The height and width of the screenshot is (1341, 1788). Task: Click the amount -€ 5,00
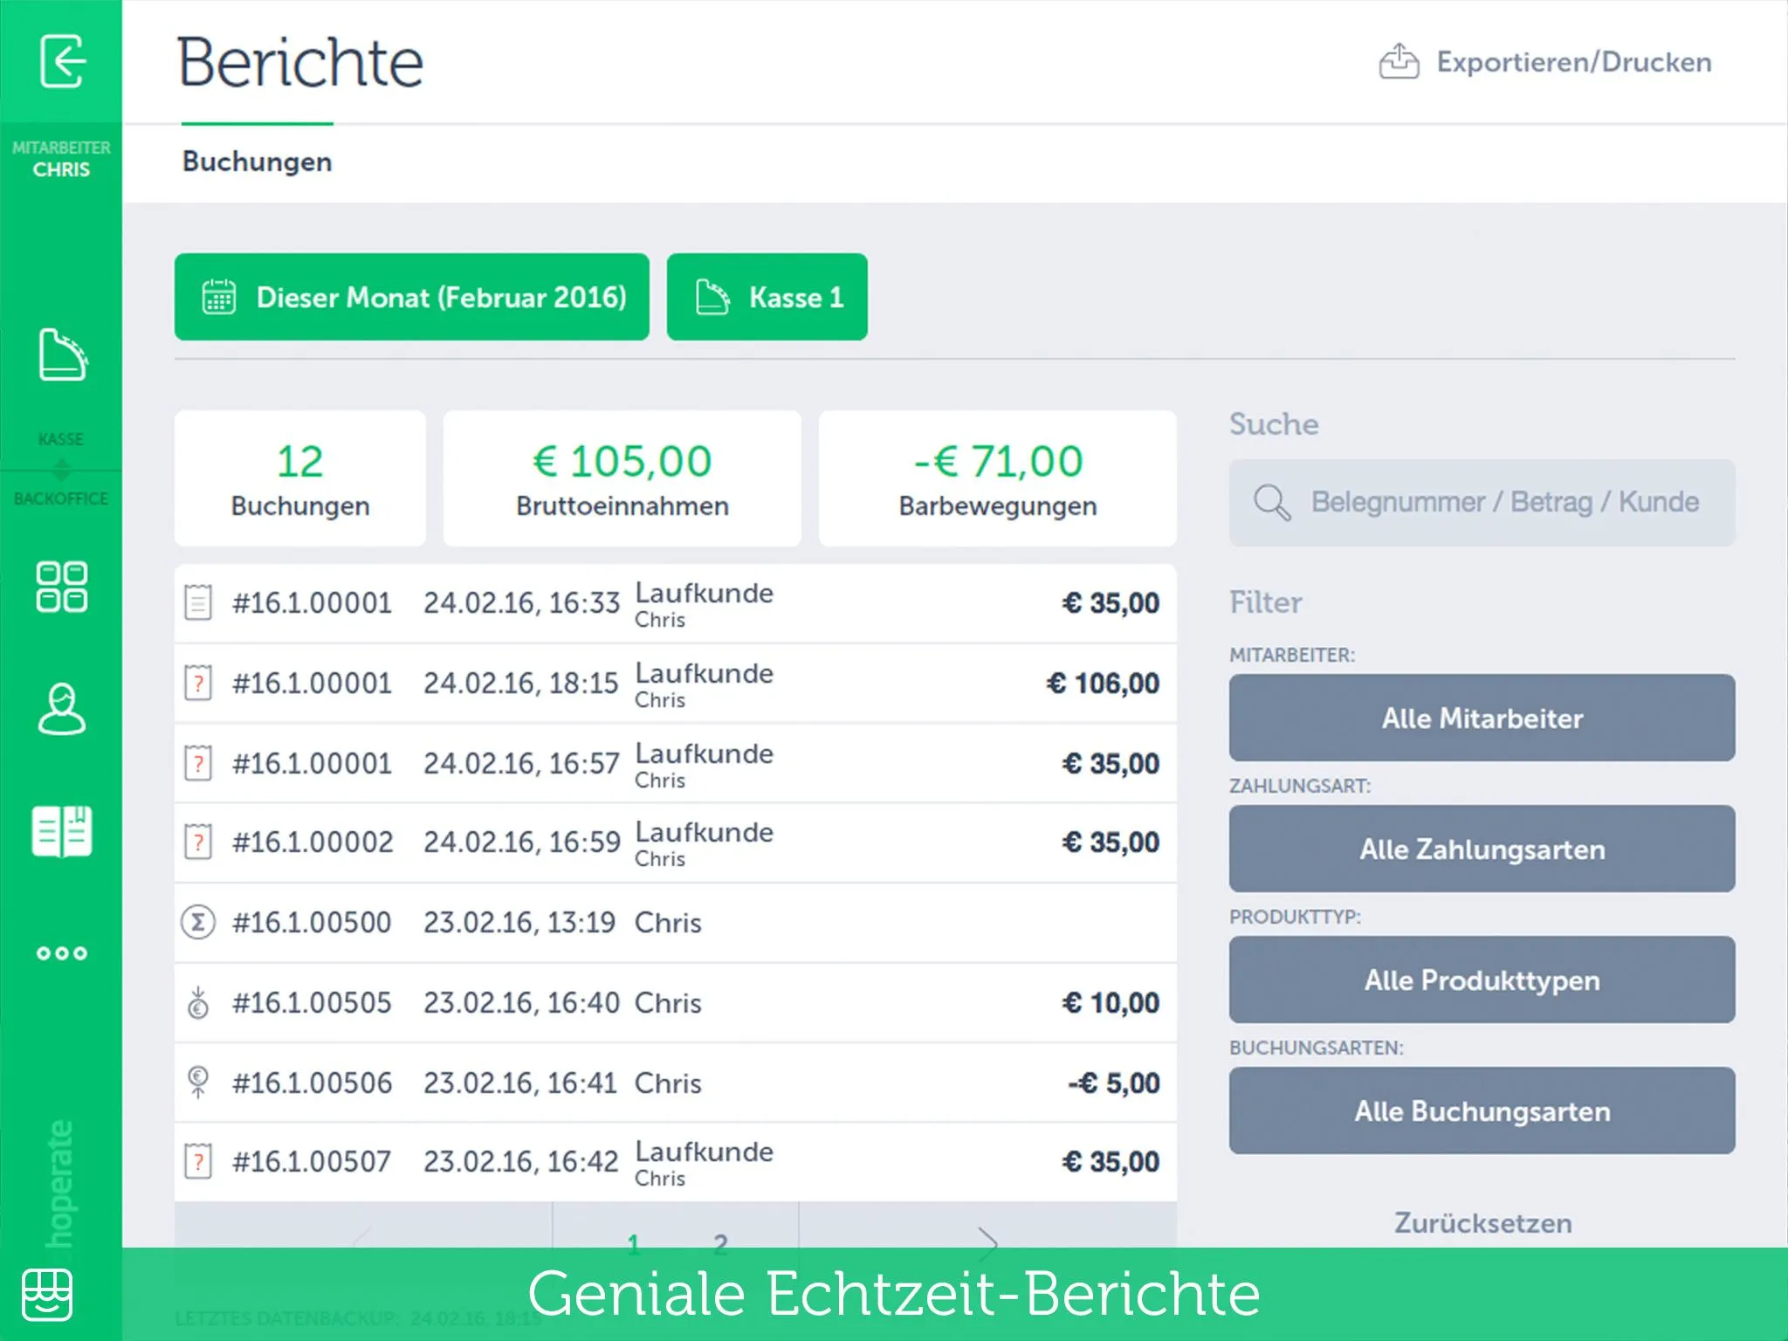click(x=1114, y=1083)
